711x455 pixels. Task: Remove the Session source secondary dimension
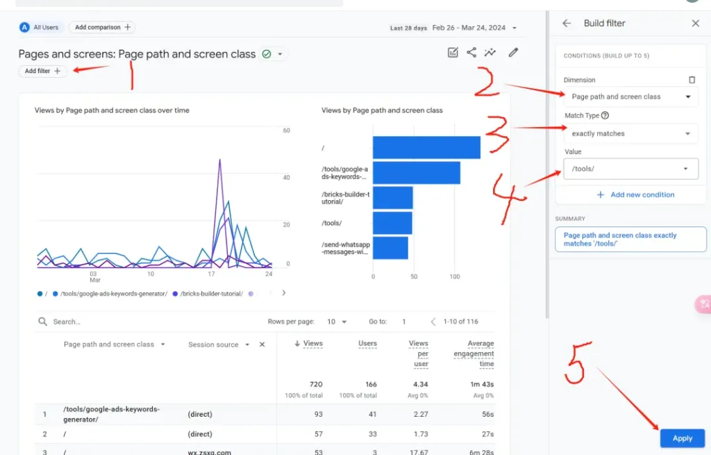(262, 345)
